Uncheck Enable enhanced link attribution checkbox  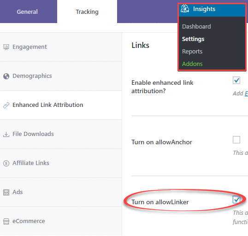coord(236,80)
